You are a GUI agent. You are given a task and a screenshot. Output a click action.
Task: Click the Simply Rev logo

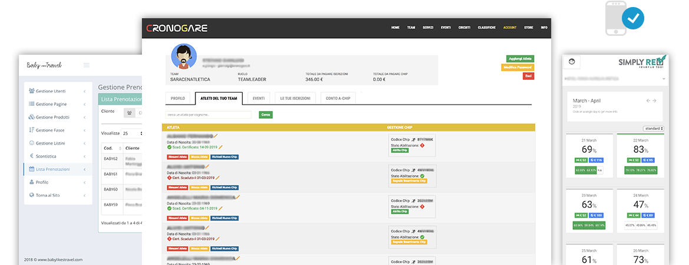click(x=642, y=62)
